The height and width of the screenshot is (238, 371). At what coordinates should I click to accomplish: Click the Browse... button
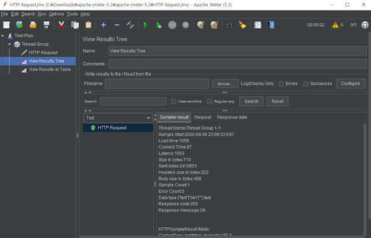click(225, 83)
